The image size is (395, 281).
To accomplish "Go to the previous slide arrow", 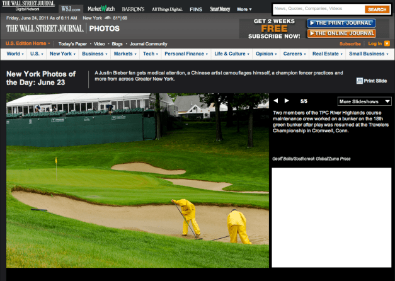I will click(x=276, y=101).
